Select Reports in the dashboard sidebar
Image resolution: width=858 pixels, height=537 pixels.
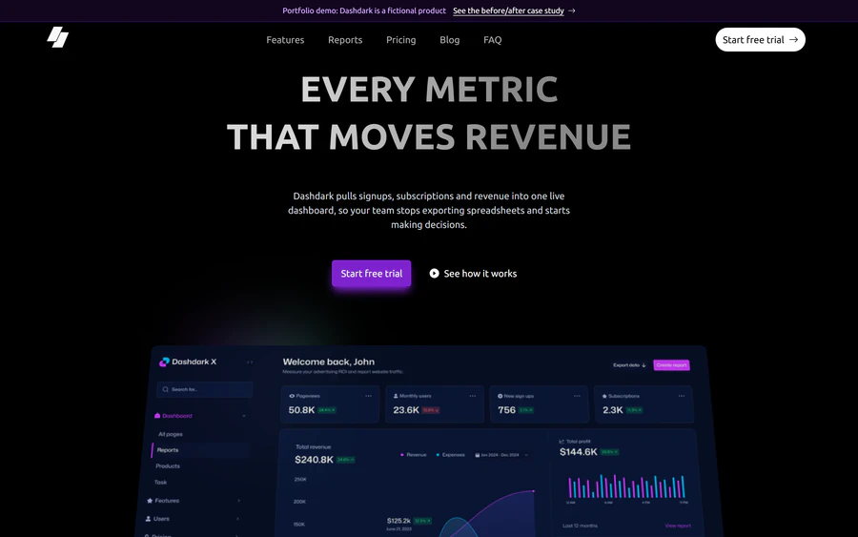click(168, 450)
